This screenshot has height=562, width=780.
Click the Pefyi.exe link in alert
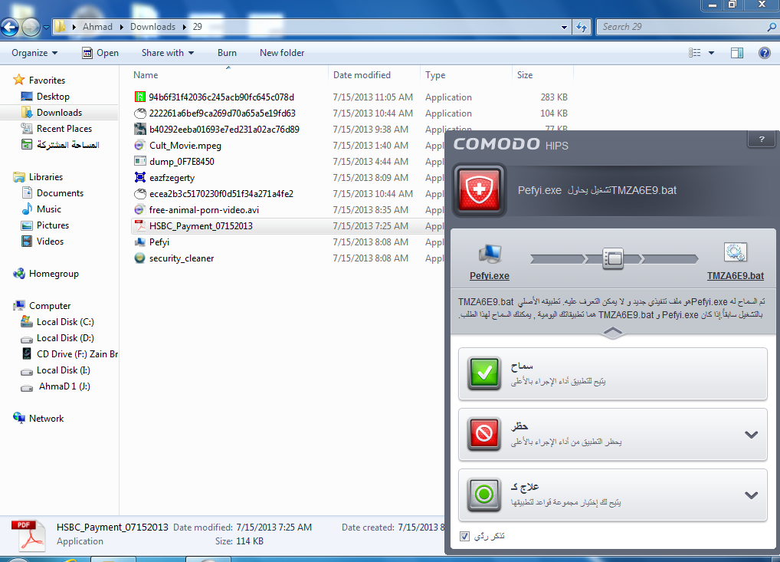click(490, 276)
